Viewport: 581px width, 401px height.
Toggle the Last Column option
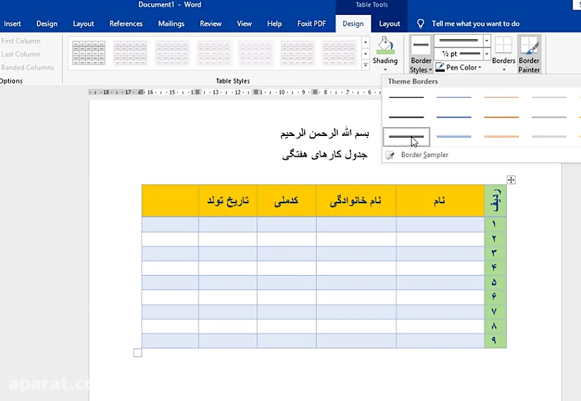21,54
